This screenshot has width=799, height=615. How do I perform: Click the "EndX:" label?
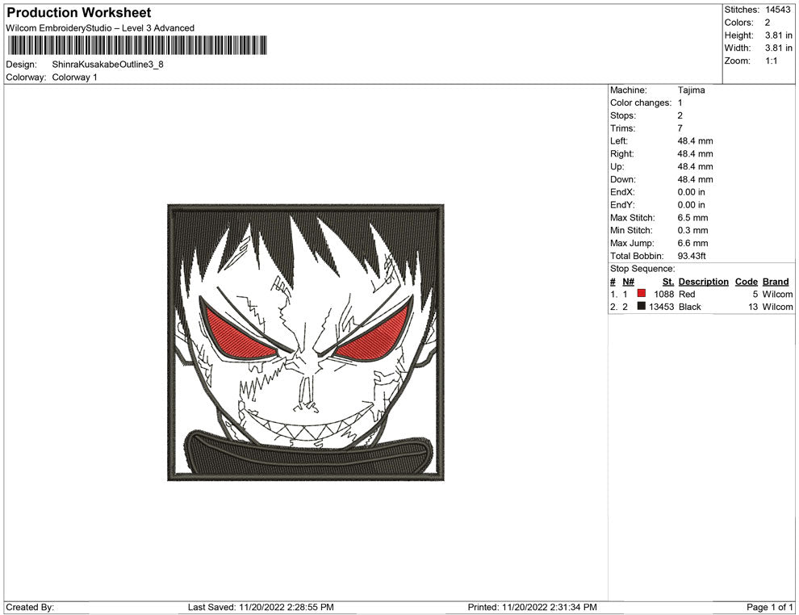[x=622, y=192]
